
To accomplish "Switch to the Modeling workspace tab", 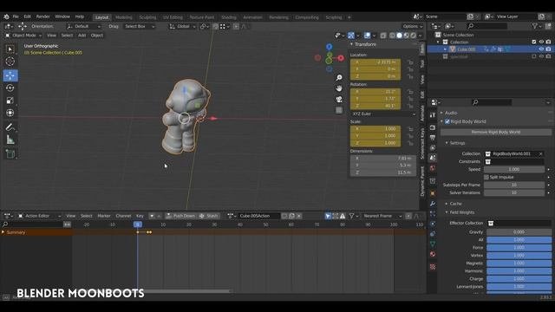I will (x=123, y=17).
